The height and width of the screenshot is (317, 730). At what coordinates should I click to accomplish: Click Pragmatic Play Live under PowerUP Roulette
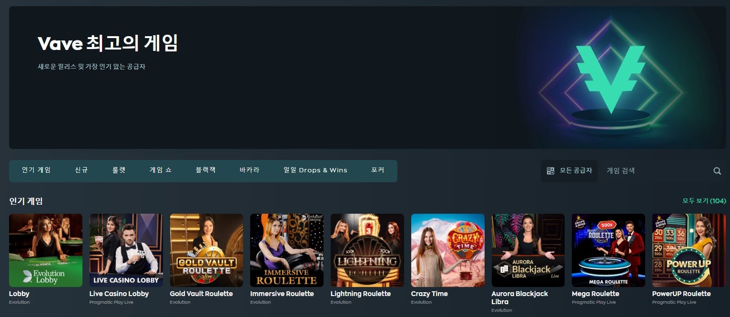674,302
